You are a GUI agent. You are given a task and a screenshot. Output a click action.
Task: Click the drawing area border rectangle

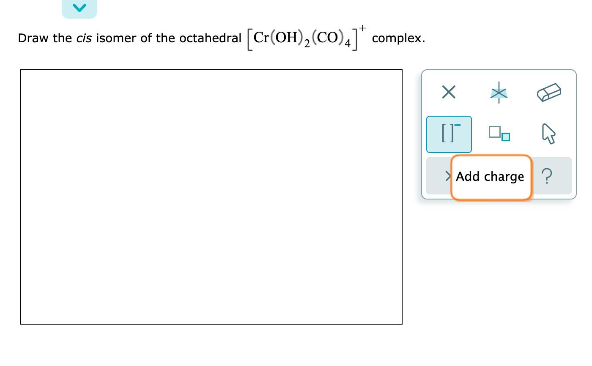pos(211,70)
